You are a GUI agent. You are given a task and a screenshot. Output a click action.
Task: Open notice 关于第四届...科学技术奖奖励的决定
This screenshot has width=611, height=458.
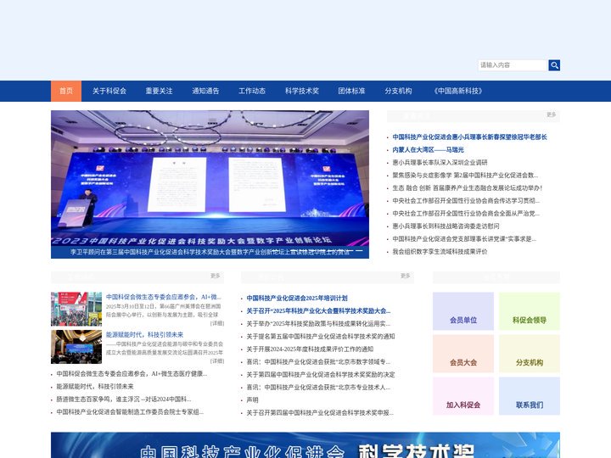point(321,375)
